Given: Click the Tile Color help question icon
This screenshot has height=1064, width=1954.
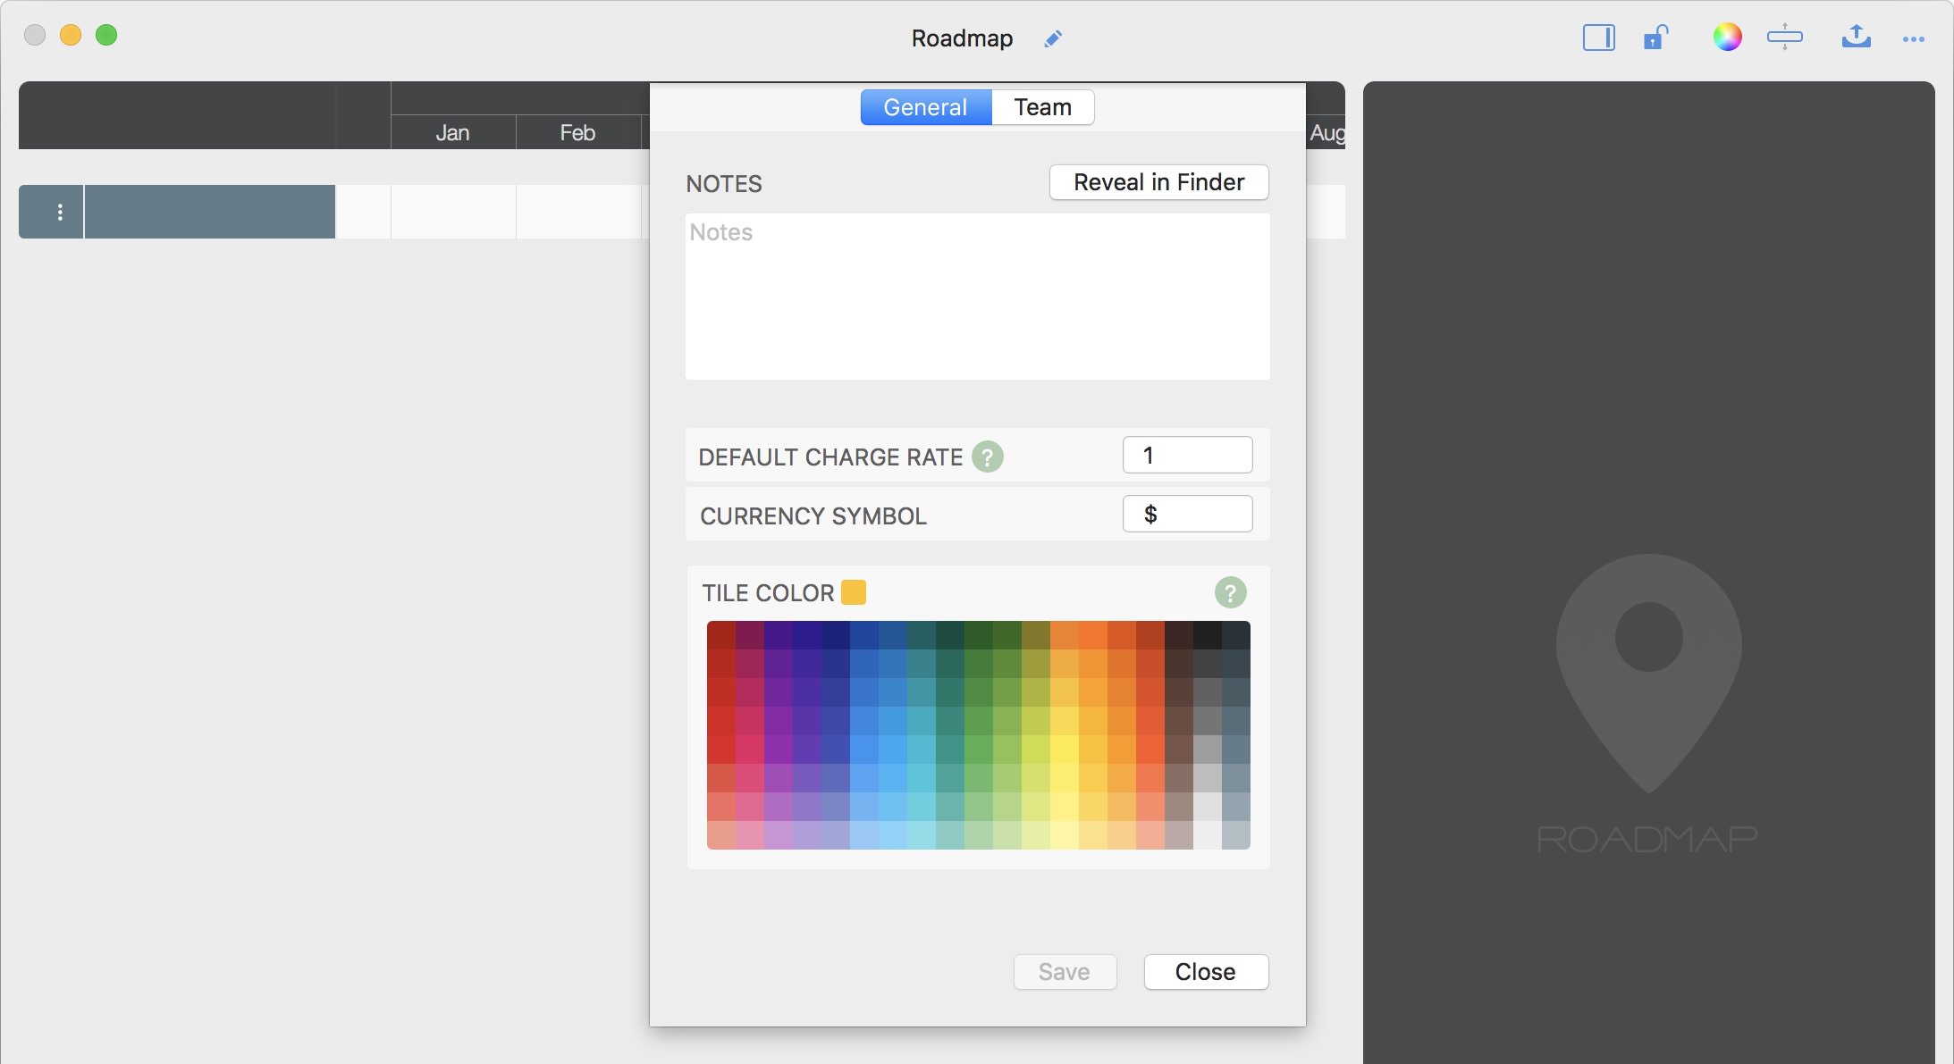Looking at the screenshot, I should click(1230, 592).
